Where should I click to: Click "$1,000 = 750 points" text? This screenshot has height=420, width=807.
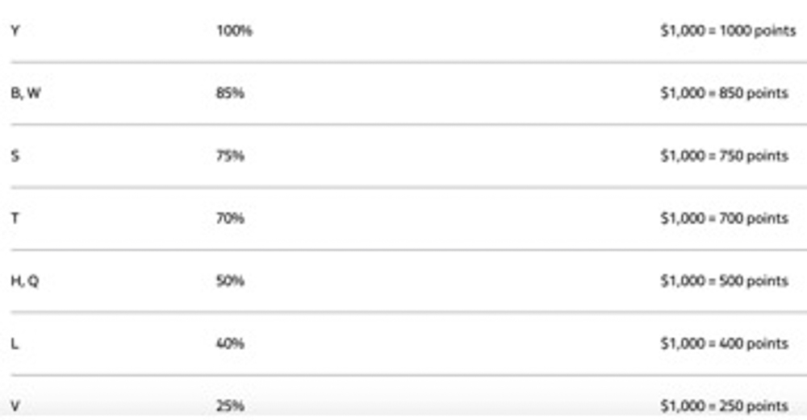(x=724, y=156)
